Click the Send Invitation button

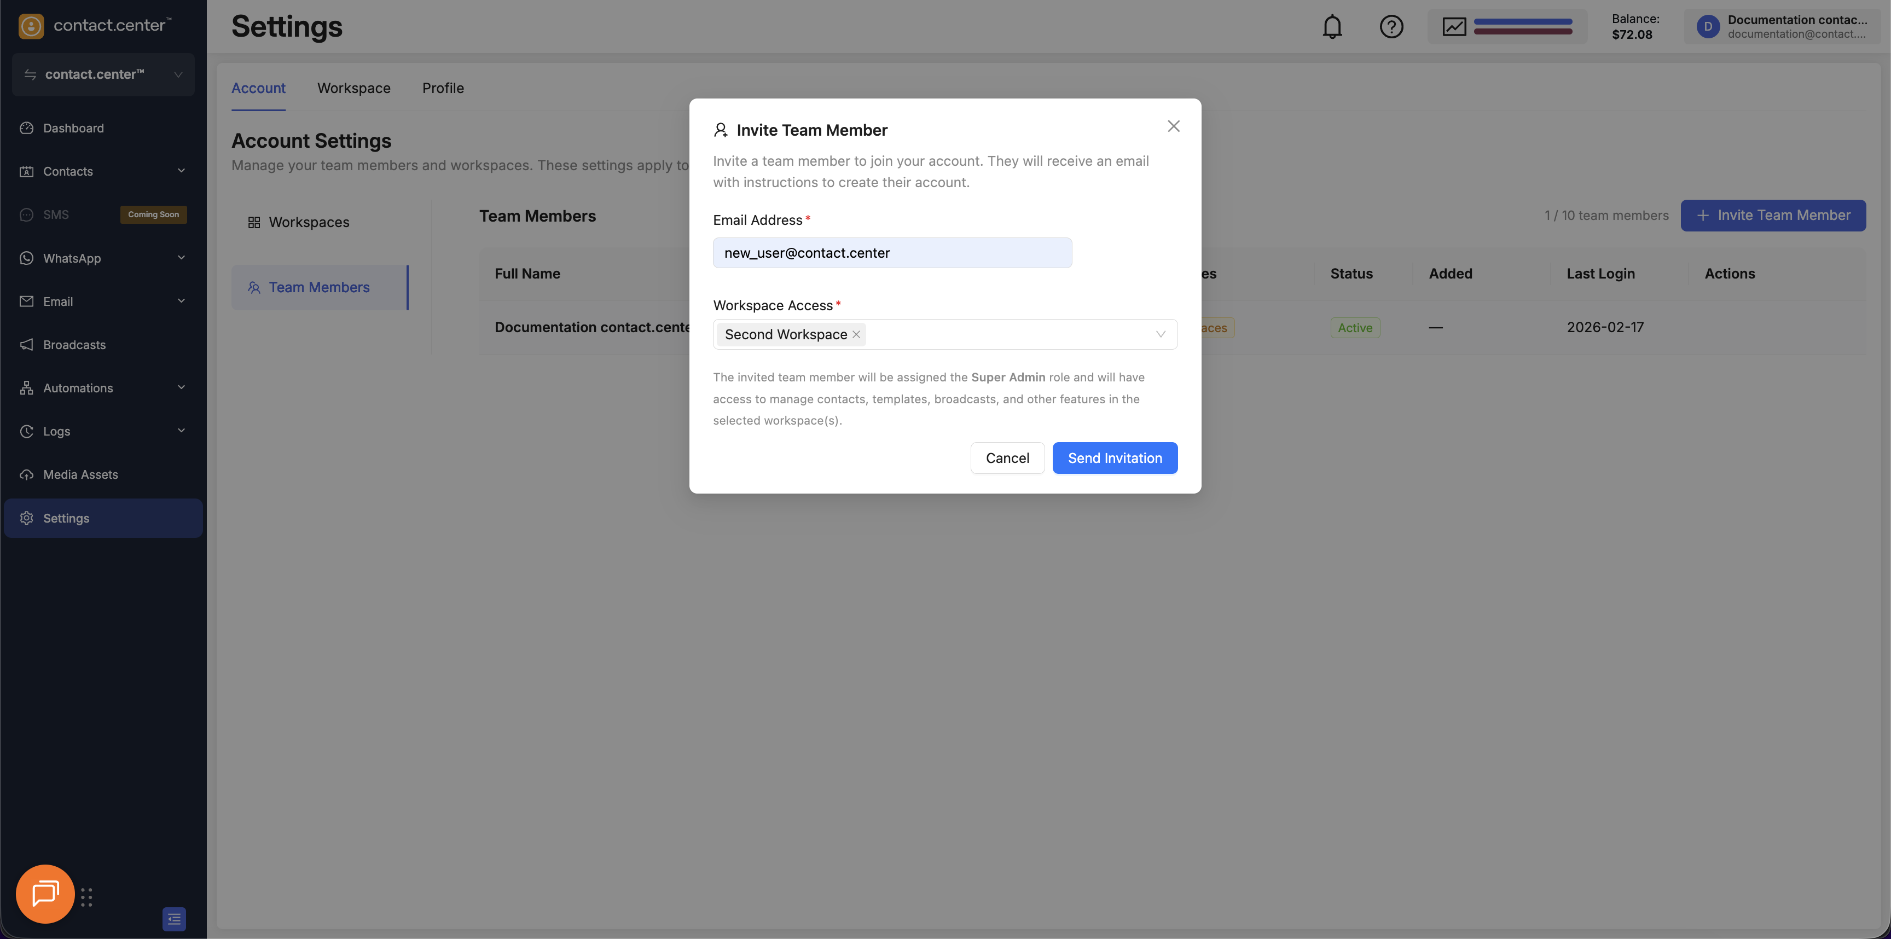click(1115, 458)
